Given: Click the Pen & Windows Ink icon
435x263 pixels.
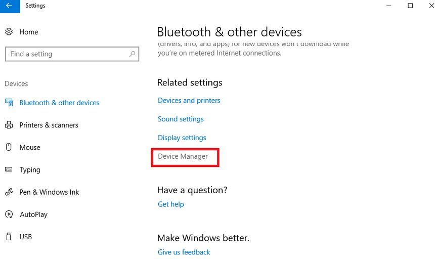Looking at the screenshot, I should [x=9, y=192].
